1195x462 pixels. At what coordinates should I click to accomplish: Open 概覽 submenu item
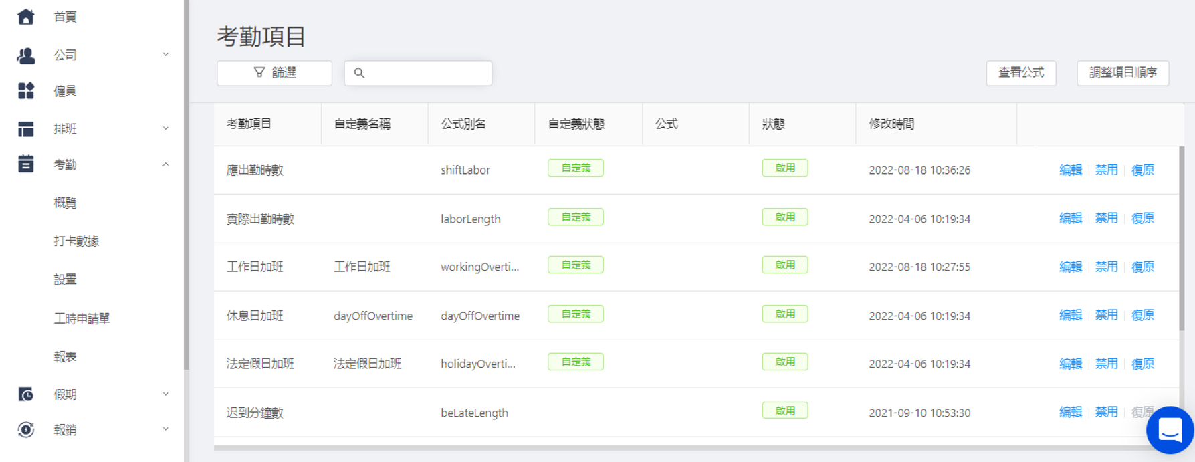65,203
